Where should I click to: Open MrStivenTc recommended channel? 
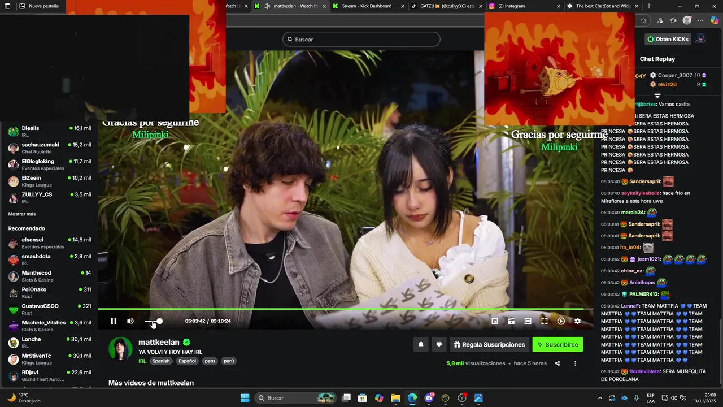click(x=49, y=359)
